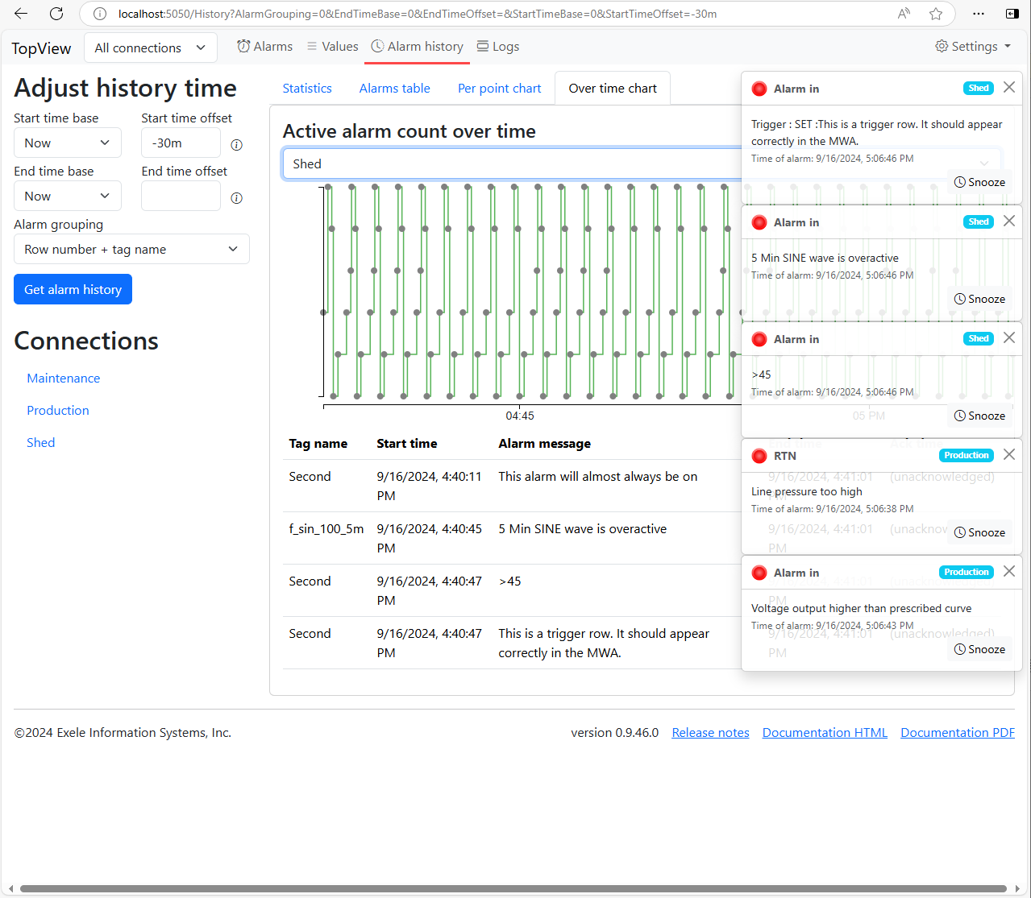
Task: Open the Production connection link
Action: (58, 410)
